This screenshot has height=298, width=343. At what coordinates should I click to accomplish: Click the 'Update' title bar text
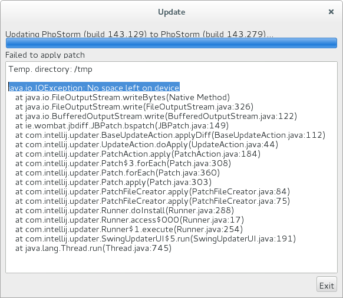[171, 12]
